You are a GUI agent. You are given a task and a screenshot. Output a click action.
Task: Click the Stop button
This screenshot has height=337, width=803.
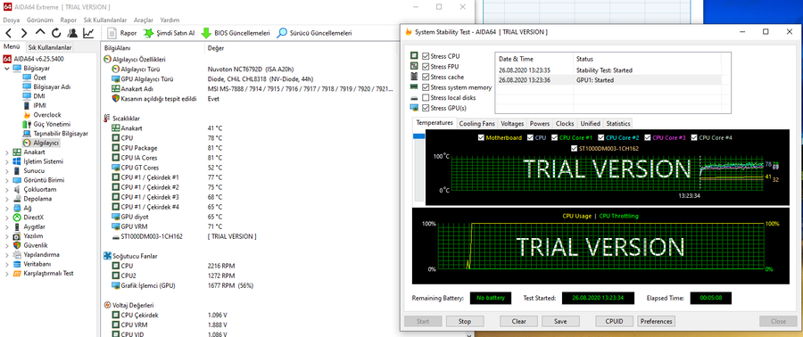coord(465,321)
